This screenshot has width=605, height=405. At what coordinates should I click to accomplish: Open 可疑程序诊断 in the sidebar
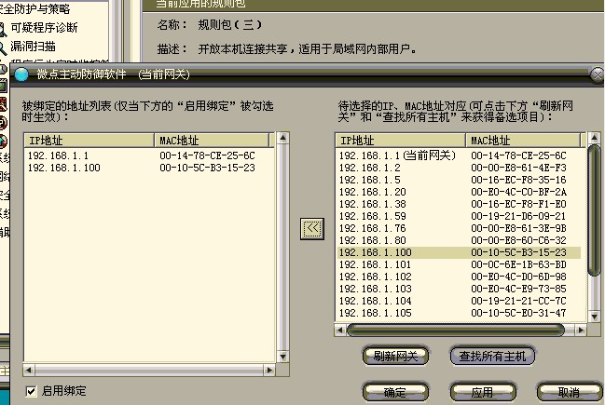coord(44,27)
